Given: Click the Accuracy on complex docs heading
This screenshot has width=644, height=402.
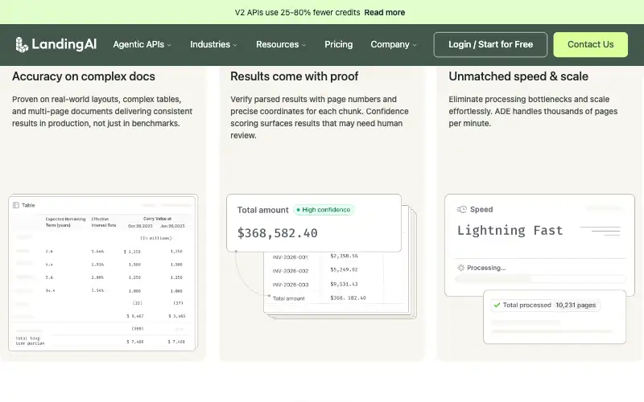Looking at the screenshot, I should (x=84, y=76).
